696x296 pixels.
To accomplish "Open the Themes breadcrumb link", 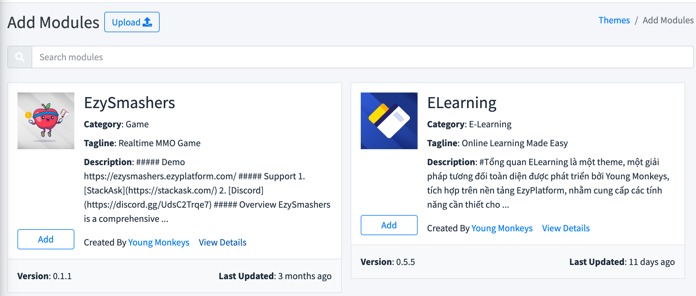I will coord(614,20).
